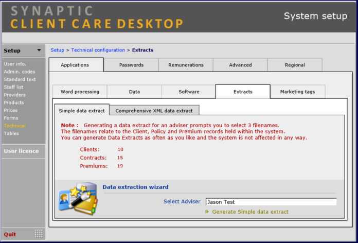
Task: Open the User licence section
Action: click(21, 151)
